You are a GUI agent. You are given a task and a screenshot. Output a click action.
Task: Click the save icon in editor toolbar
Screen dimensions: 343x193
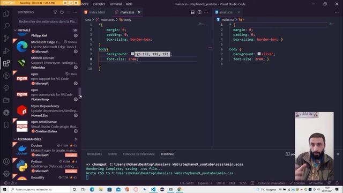pyautogui.click(x=192, y=12)
